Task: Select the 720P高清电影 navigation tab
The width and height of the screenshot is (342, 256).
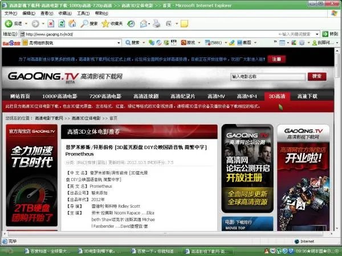Action: pos(105,96)
